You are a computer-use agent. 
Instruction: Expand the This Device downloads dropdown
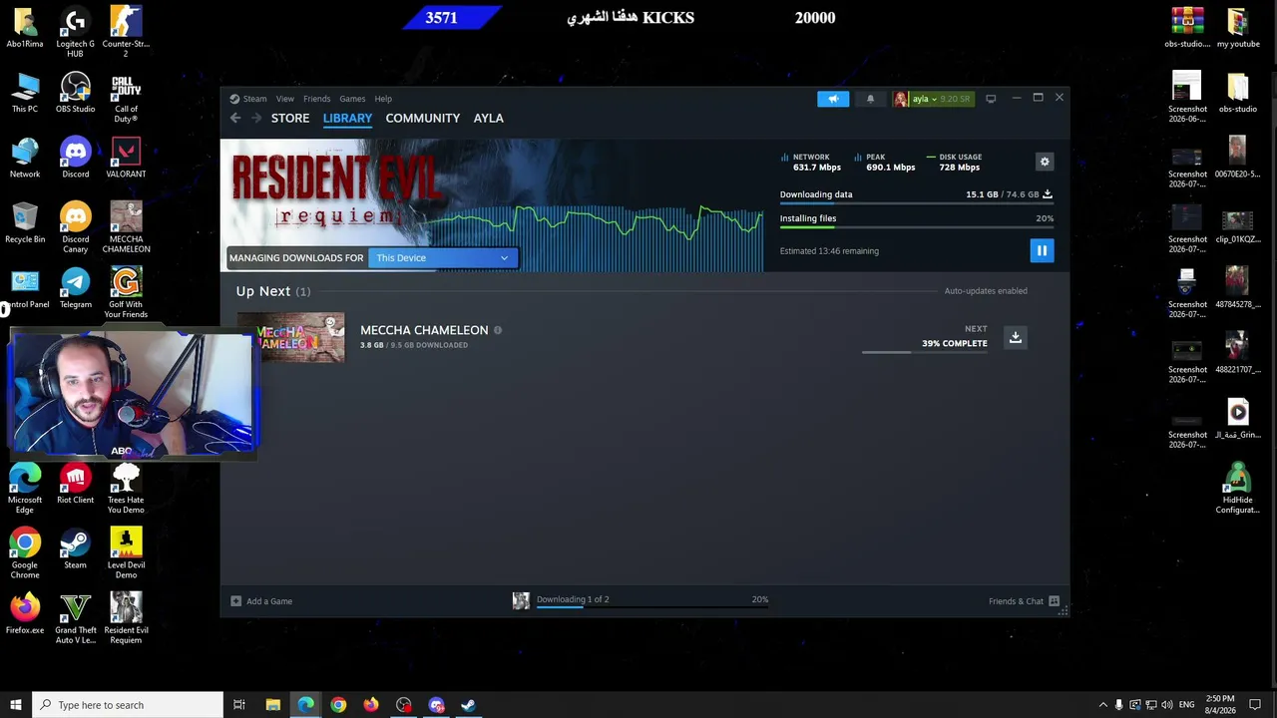pyautogui.click(x=443, y=258)
